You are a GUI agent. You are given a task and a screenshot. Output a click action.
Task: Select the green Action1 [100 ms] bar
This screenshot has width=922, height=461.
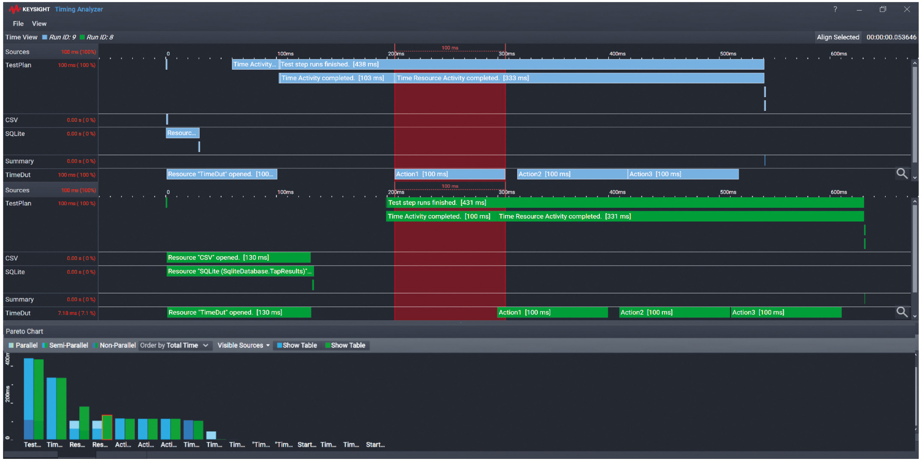(x=552, y=313)
